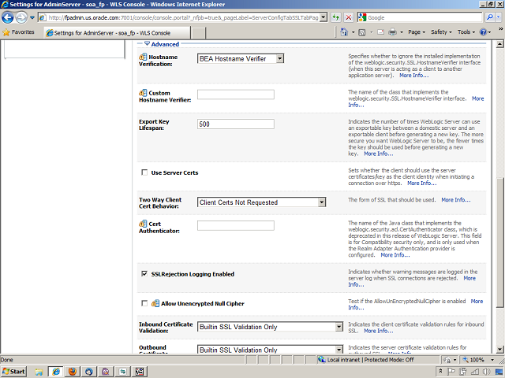Enable the Use Server Certs checkbox
The height and width of the screenshot is (378, 505).
click(144, 172)
